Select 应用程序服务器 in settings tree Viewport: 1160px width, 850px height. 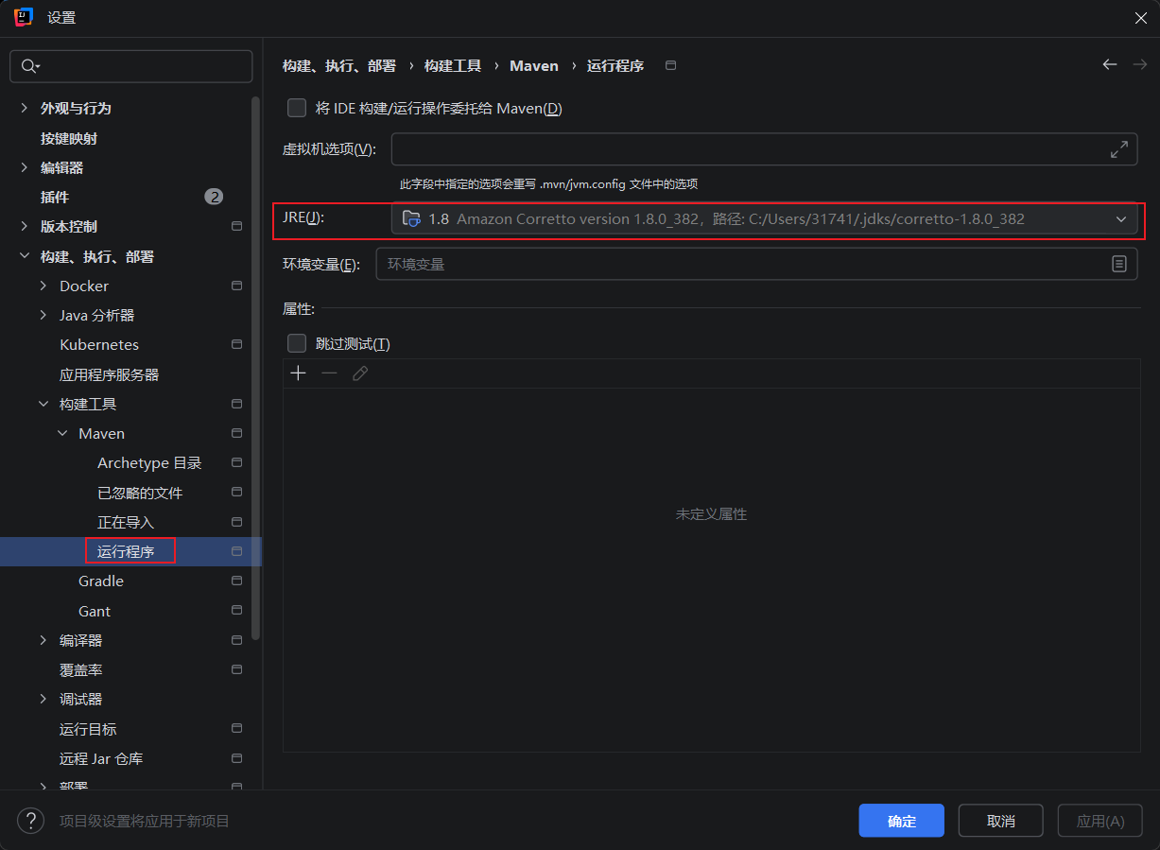109,374
